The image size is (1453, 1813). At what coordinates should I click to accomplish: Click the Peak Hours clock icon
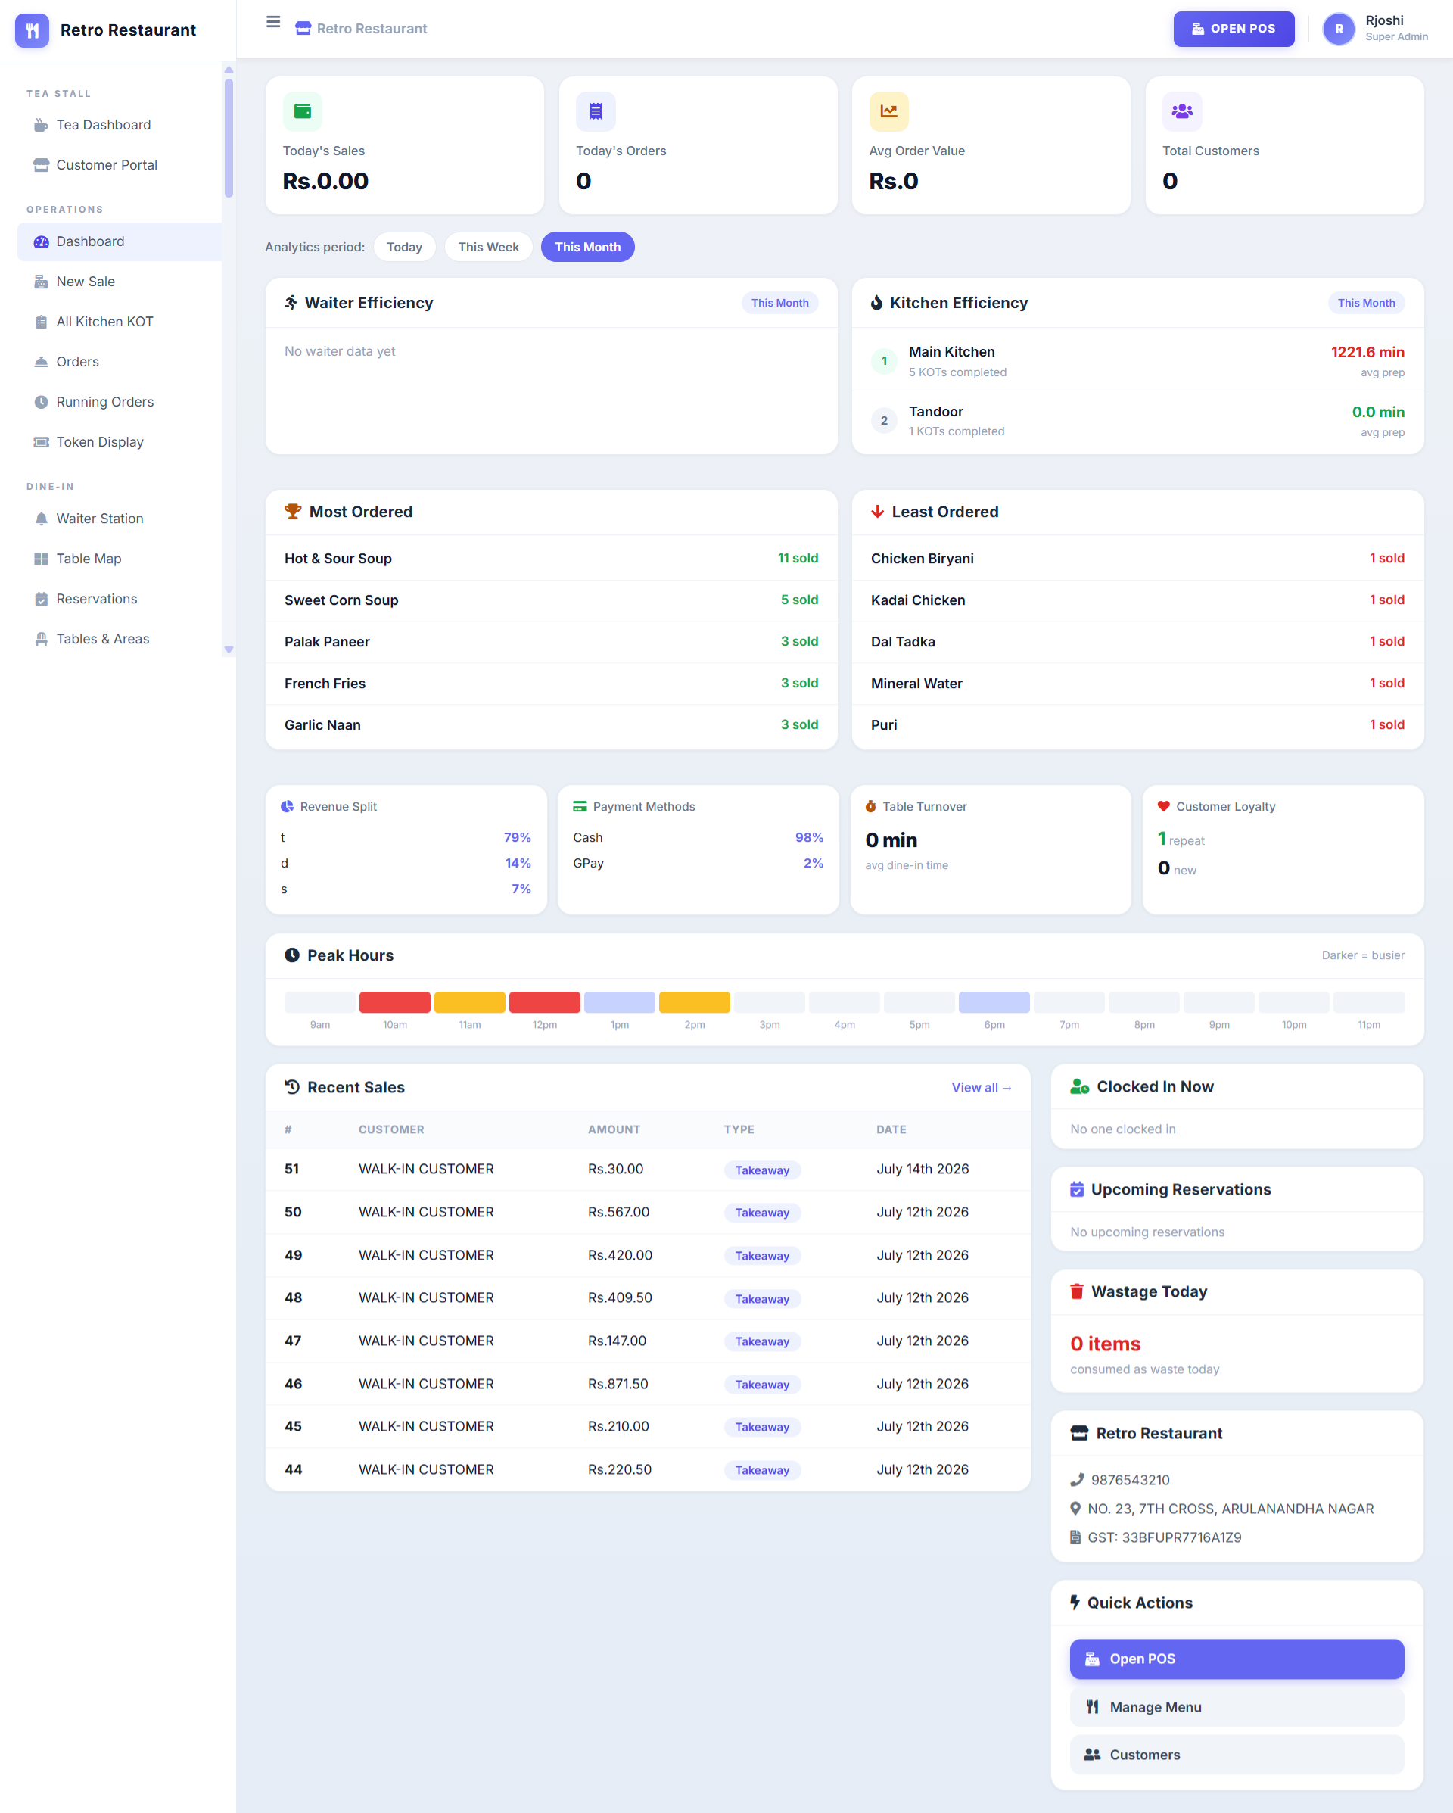(292, 955)
